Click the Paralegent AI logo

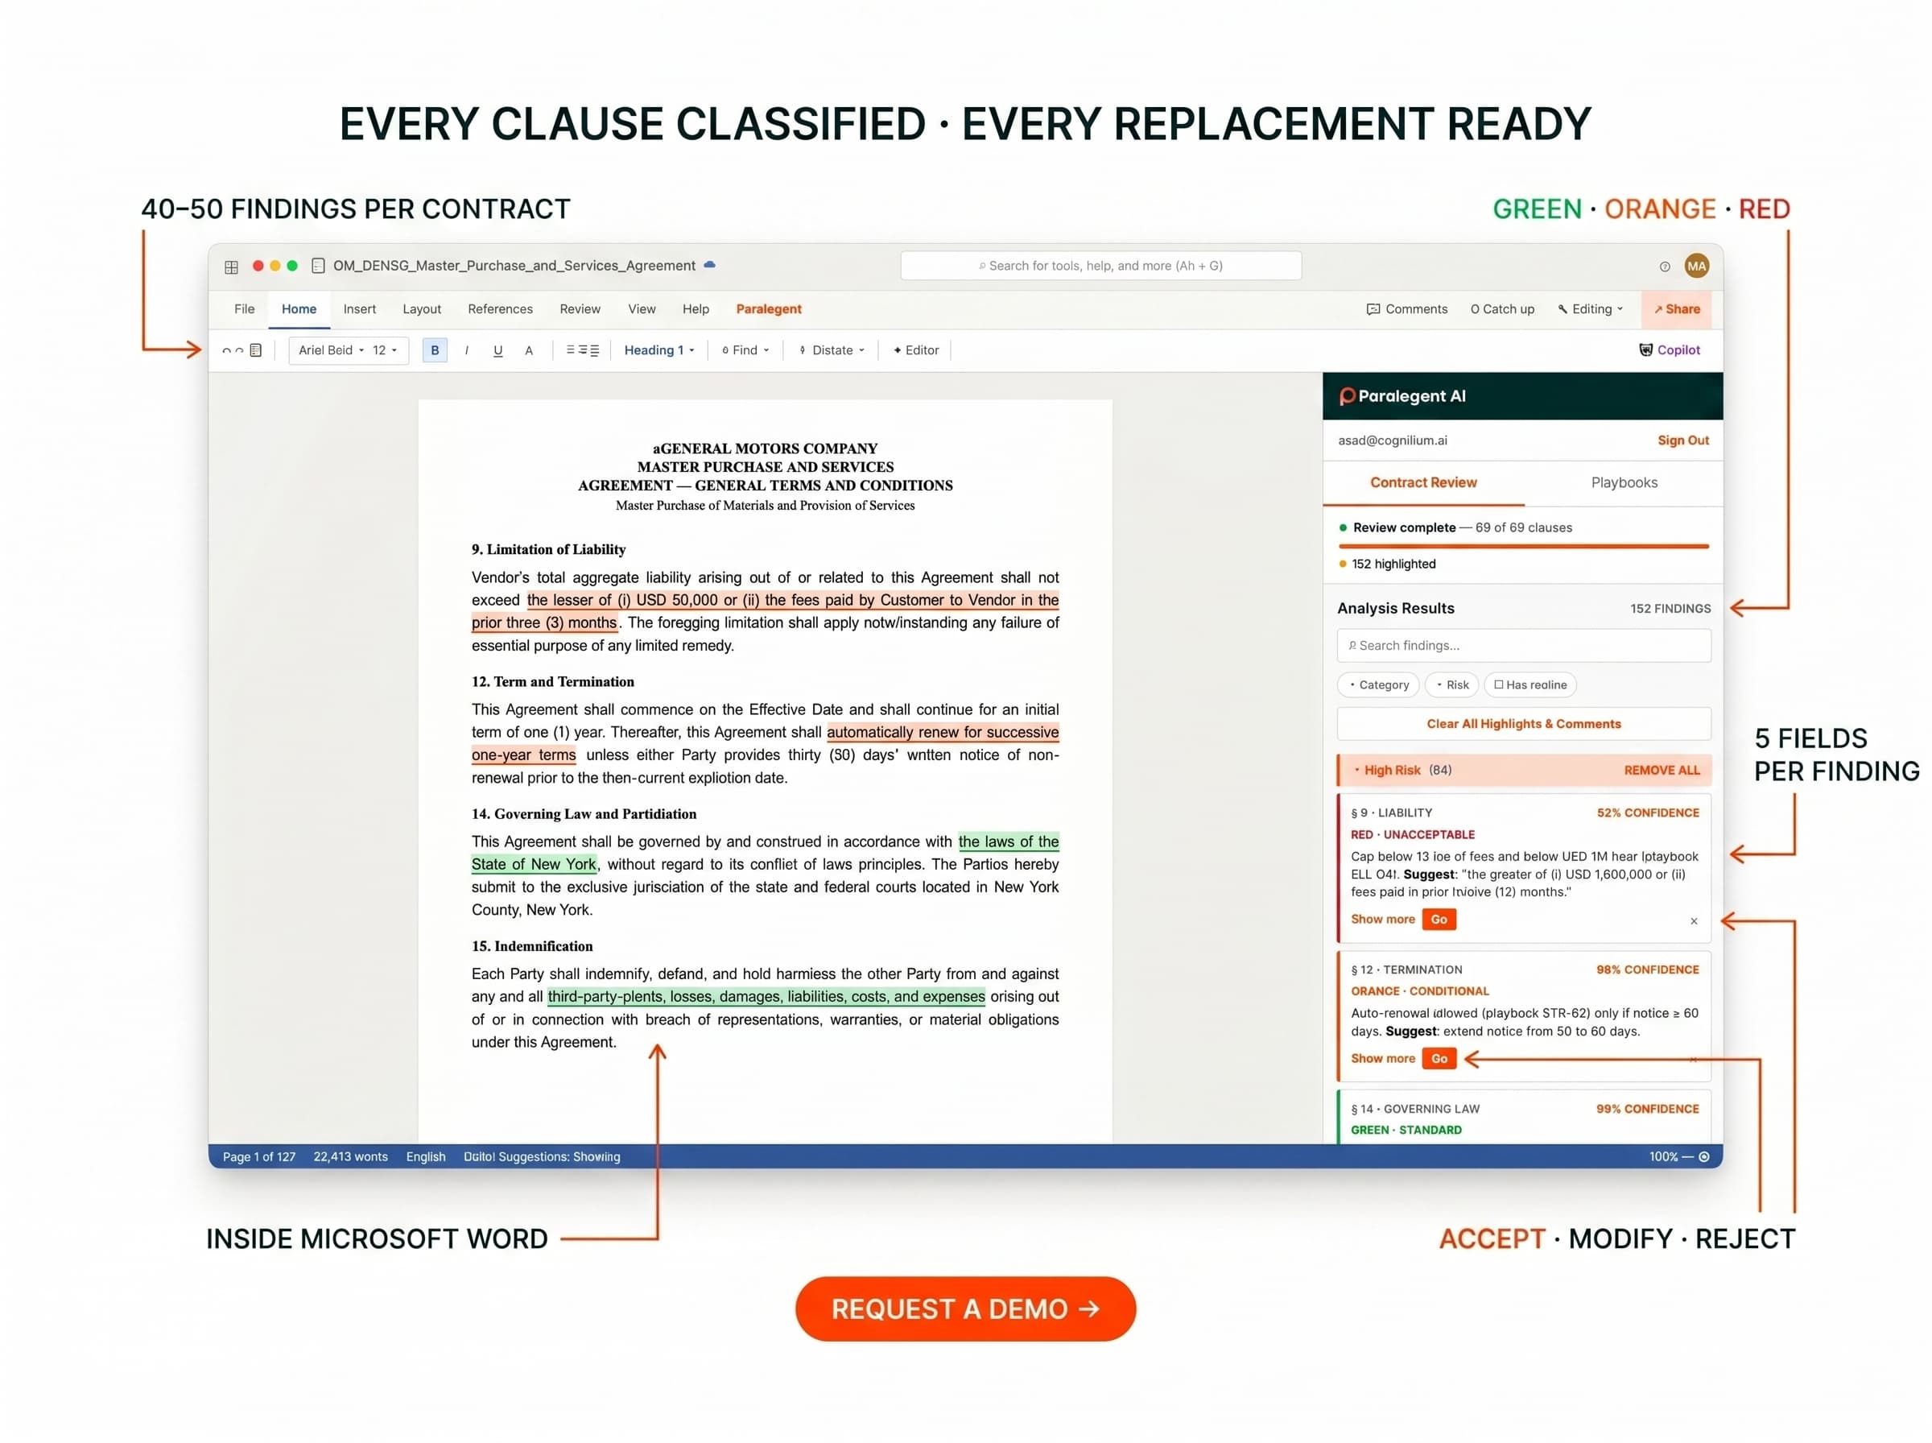1402,396
